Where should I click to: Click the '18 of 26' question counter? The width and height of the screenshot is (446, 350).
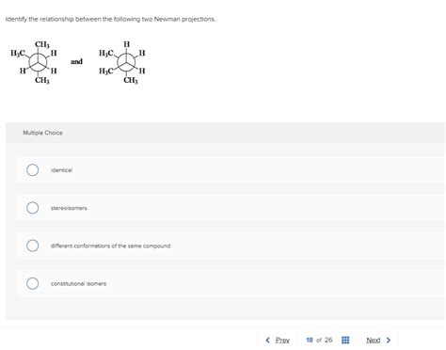click(x=319, y=340)
